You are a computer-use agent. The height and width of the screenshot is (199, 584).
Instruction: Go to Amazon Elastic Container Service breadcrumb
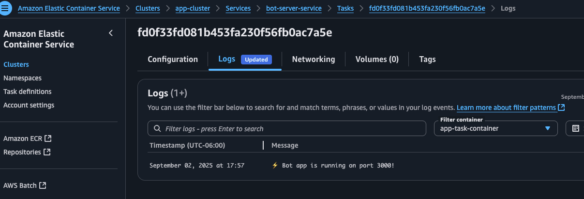(69, 8)
